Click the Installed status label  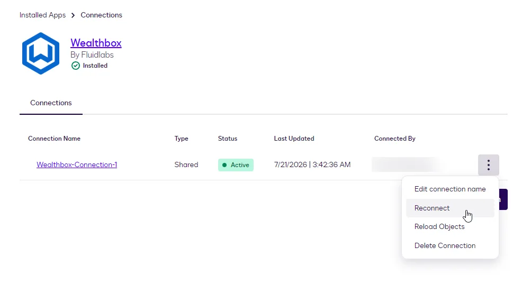95,66
